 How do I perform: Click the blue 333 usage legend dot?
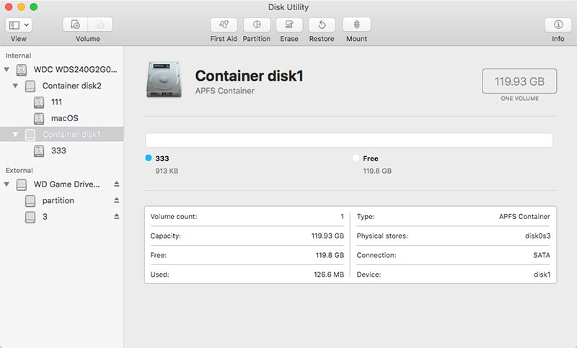149,159
